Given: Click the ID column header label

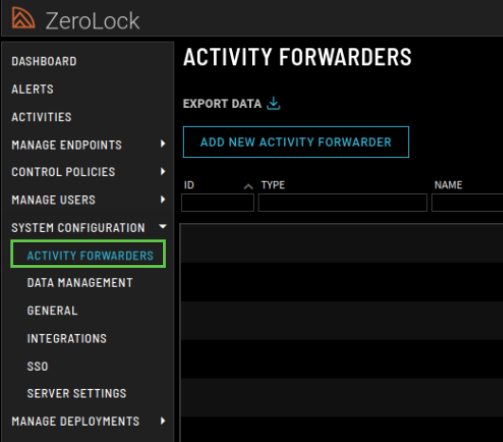Looking at the screenshot, I should point(189,185).
